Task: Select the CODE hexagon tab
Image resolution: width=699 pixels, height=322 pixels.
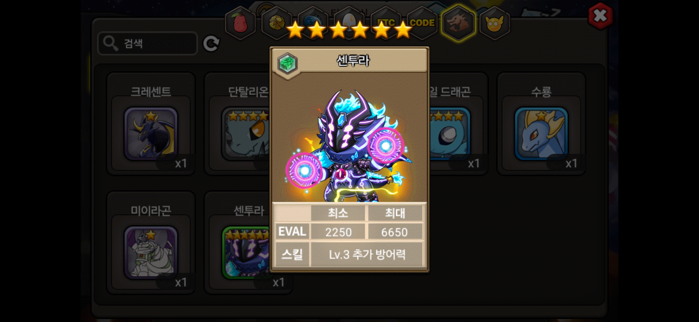Action: tap(422, 23)
